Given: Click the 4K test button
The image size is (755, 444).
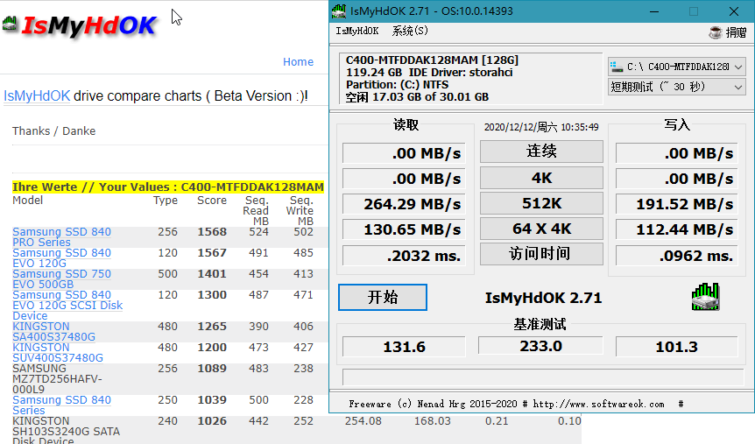Looking at the screenshot, I should pyautogui.click(x=541, y=178).
